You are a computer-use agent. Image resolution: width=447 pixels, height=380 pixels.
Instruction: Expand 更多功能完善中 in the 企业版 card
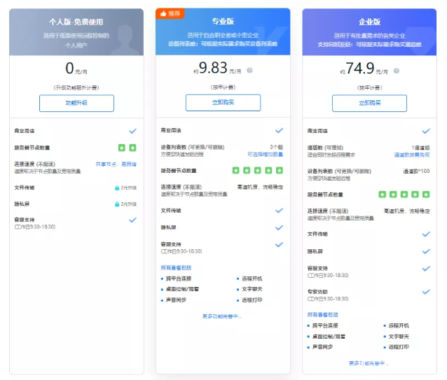(369, 363)
